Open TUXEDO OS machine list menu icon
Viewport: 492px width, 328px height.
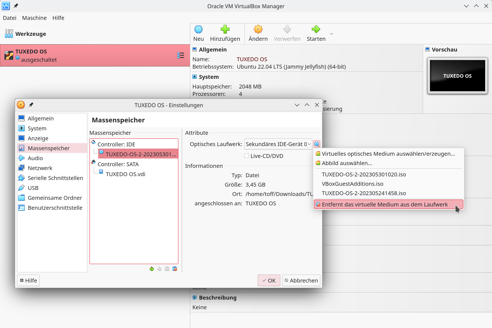pyautogui.click(x=181, y=55)
